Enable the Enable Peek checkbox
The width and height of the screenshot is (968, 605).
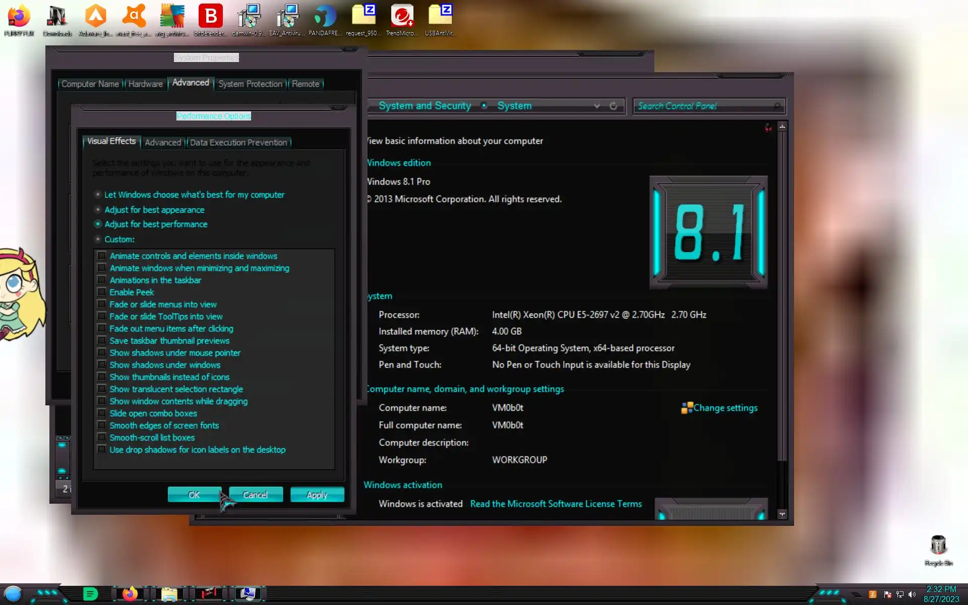coord(102,292)
